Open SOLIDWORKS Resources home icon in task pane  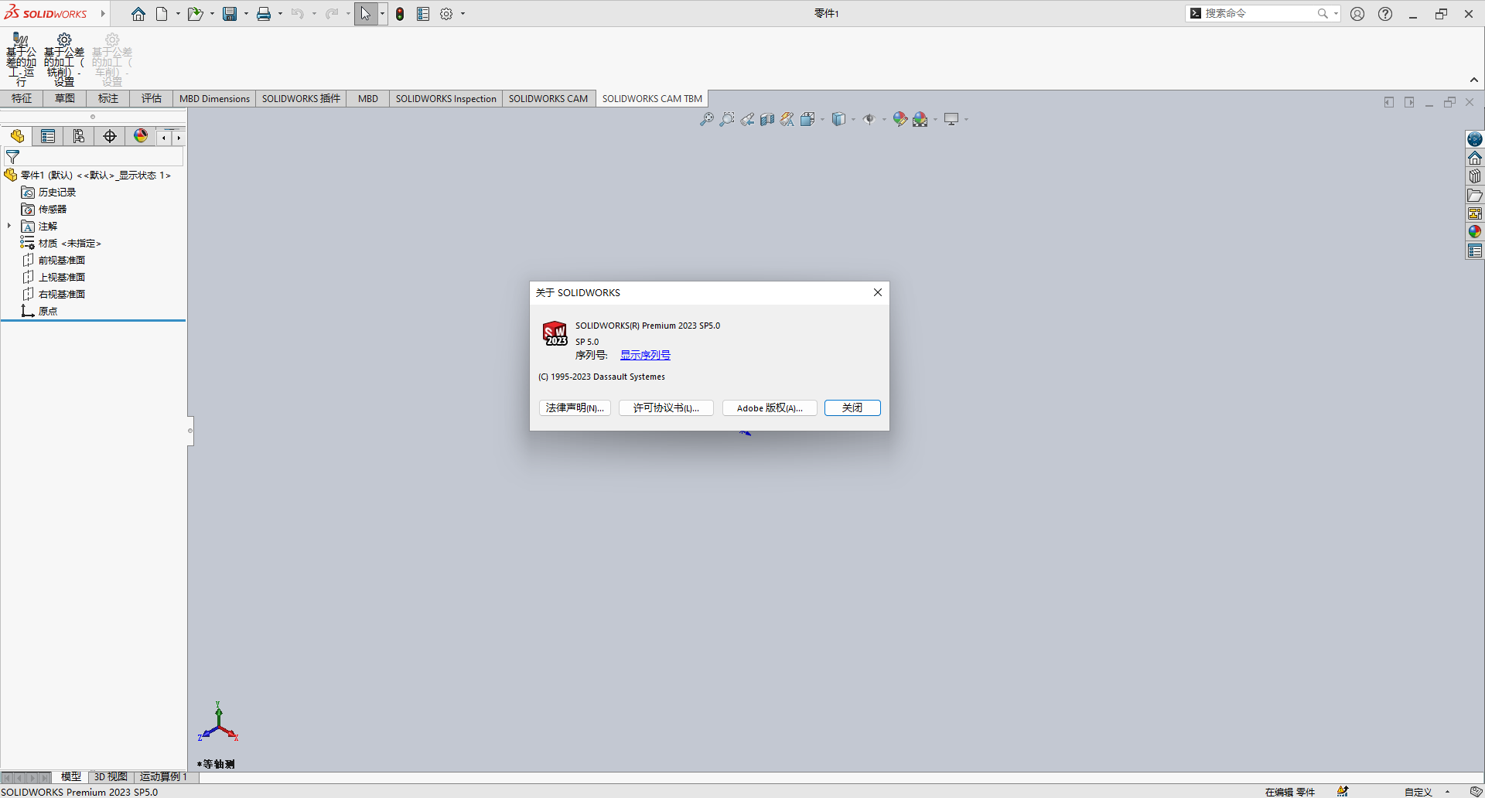pyautogui.click(x=1475, y=158)
